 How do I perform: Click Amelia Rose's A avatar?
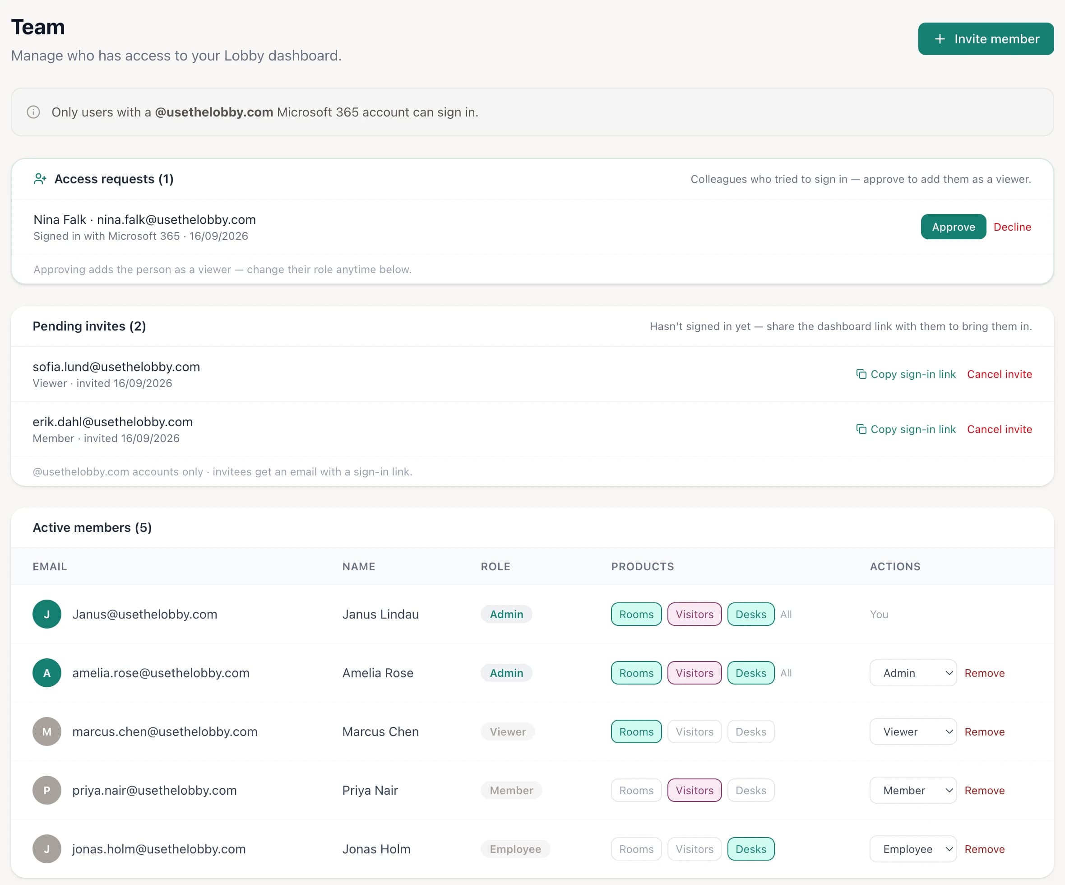[46, 673]
